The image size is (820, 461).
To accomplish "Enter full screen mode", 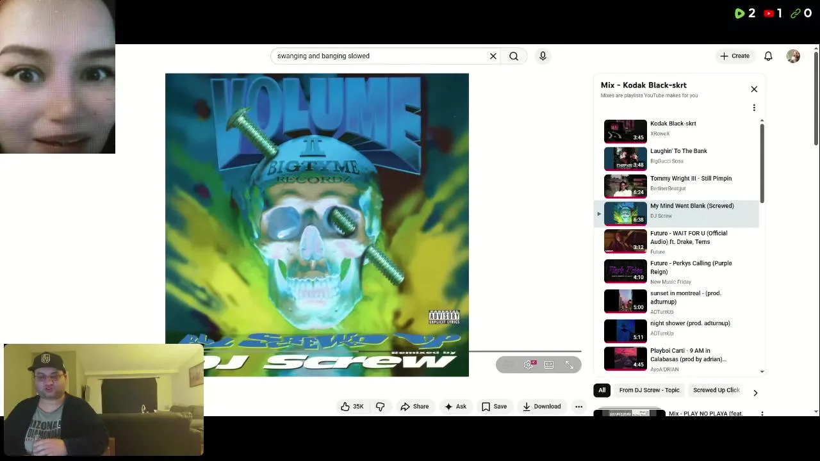I will coord(570,365).
